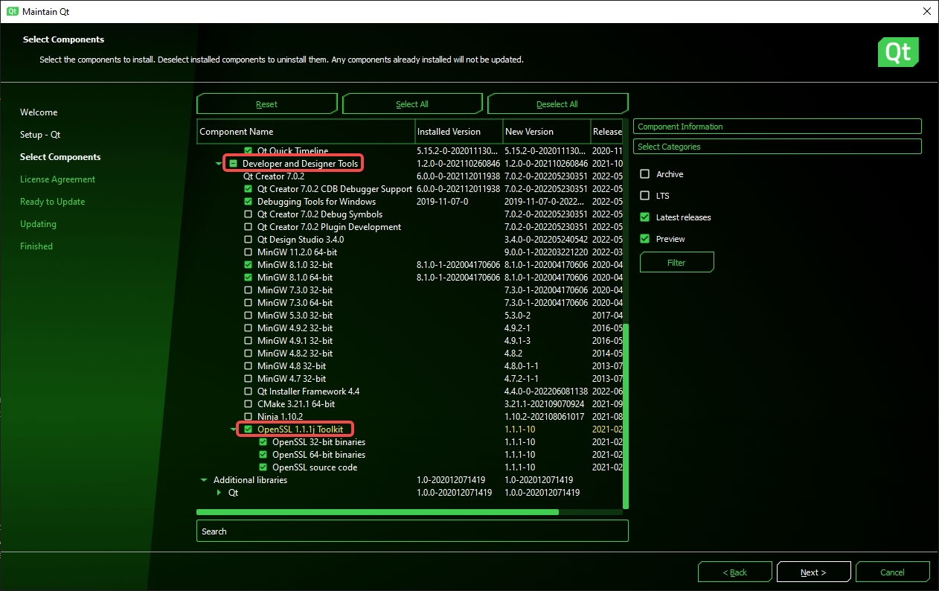Image resolution: width=939 pixels, height=591 pixels.
Task: Sort by New Version column
Action: [x=547, y=132]
